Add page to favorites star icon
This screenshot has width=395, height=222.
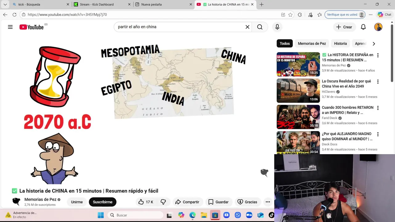click(x=290, y=14)
